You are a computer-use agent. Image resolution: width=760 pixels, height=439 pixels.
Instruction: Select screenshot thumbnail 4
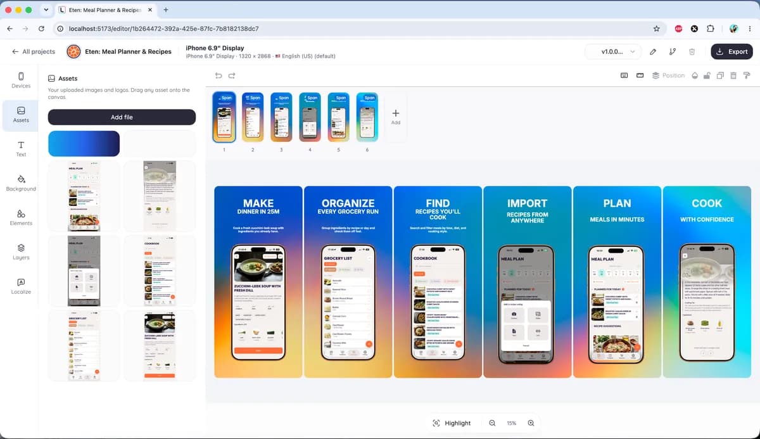point(310,117)
